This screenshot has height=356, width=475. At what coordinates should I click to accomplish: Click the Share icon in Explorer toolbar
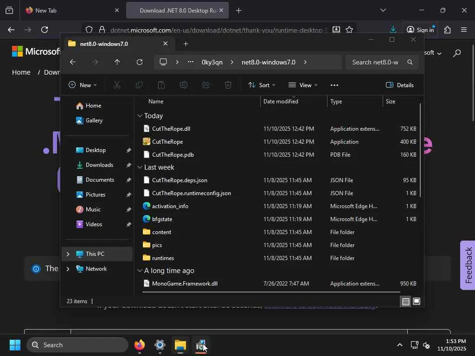coord(205,85)
